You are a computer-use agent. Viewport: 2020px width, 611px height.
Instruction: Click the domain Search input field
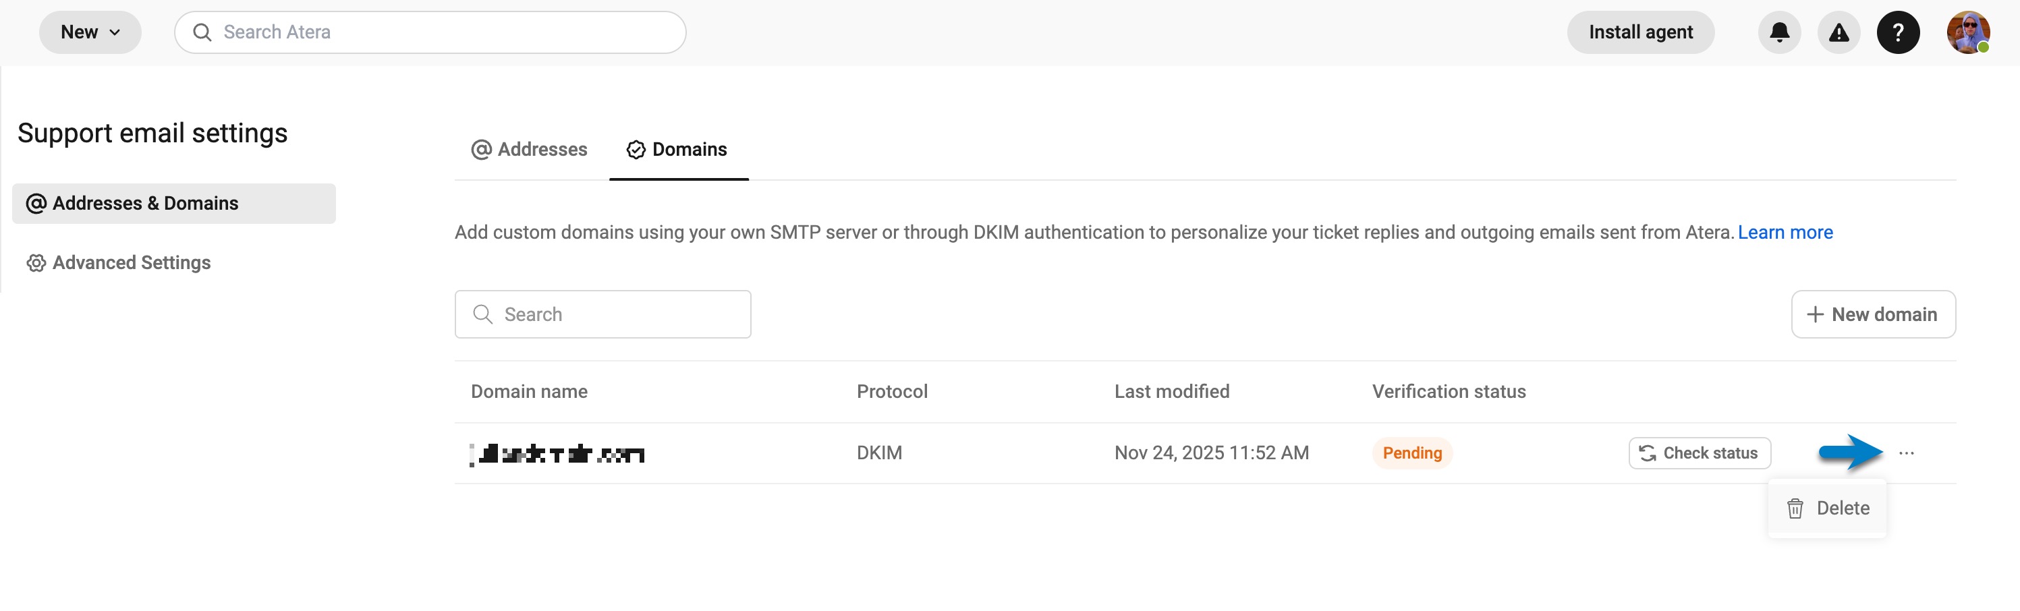[602, 314]
